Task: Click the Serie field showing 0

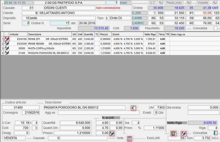Action: tap(26, 23)
